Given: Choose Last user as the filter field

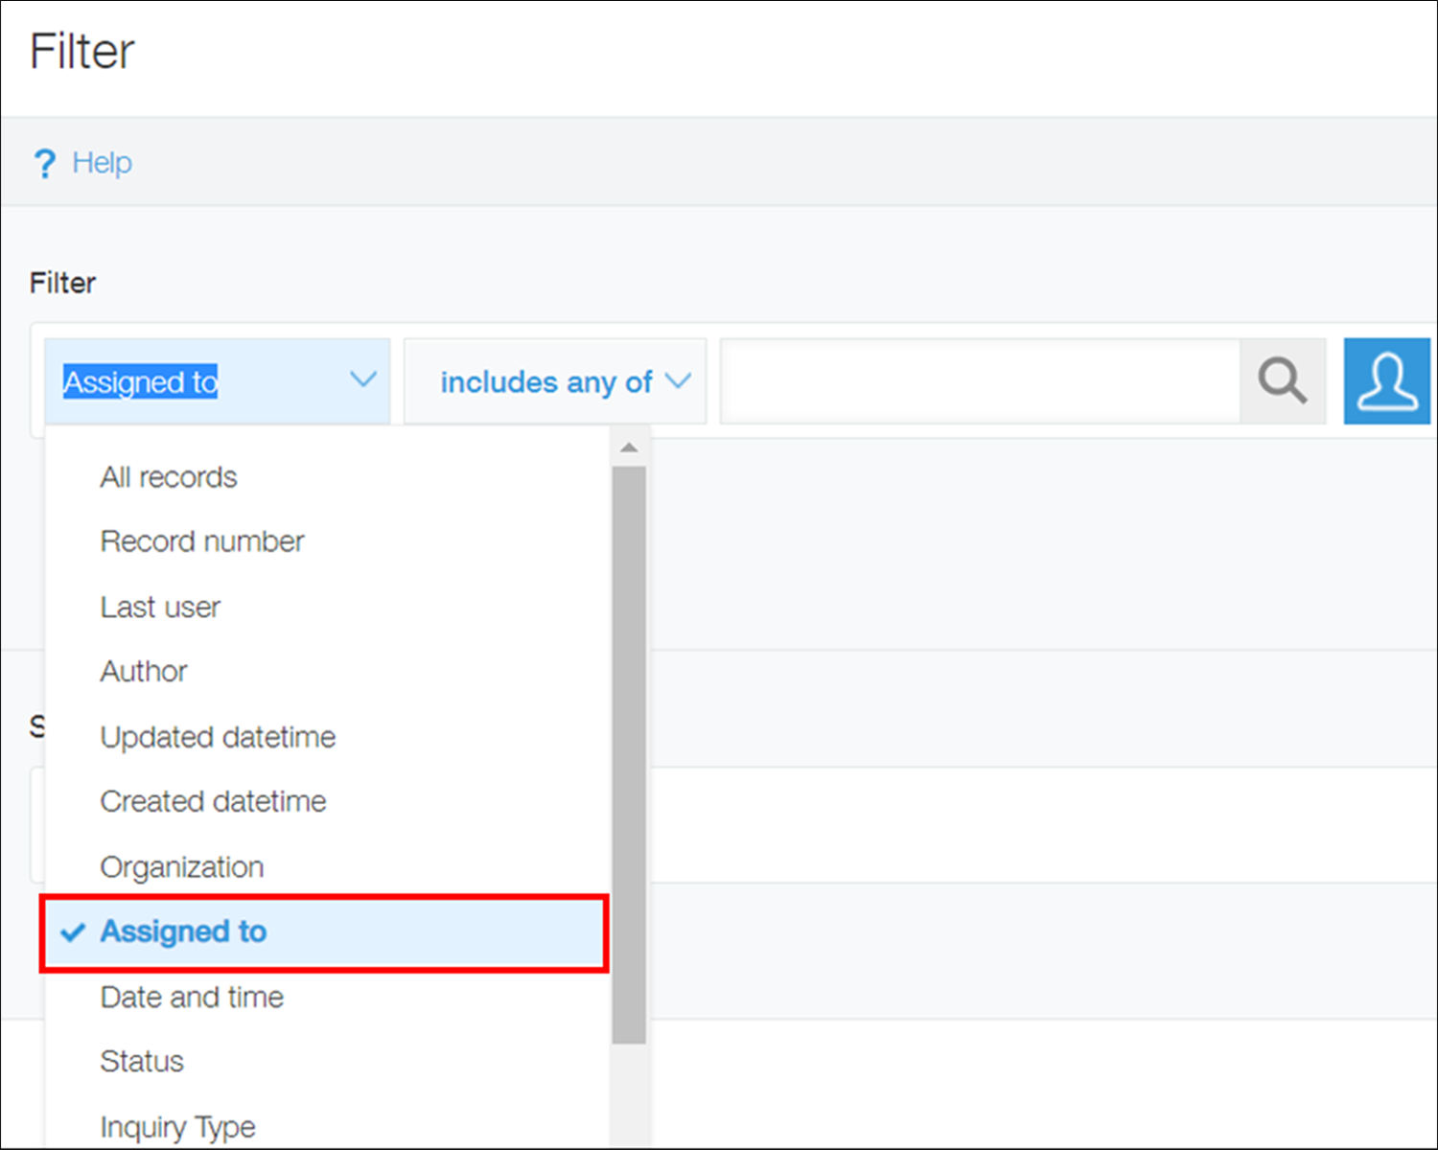Looking at the screenshot, I should pos(160,606).
